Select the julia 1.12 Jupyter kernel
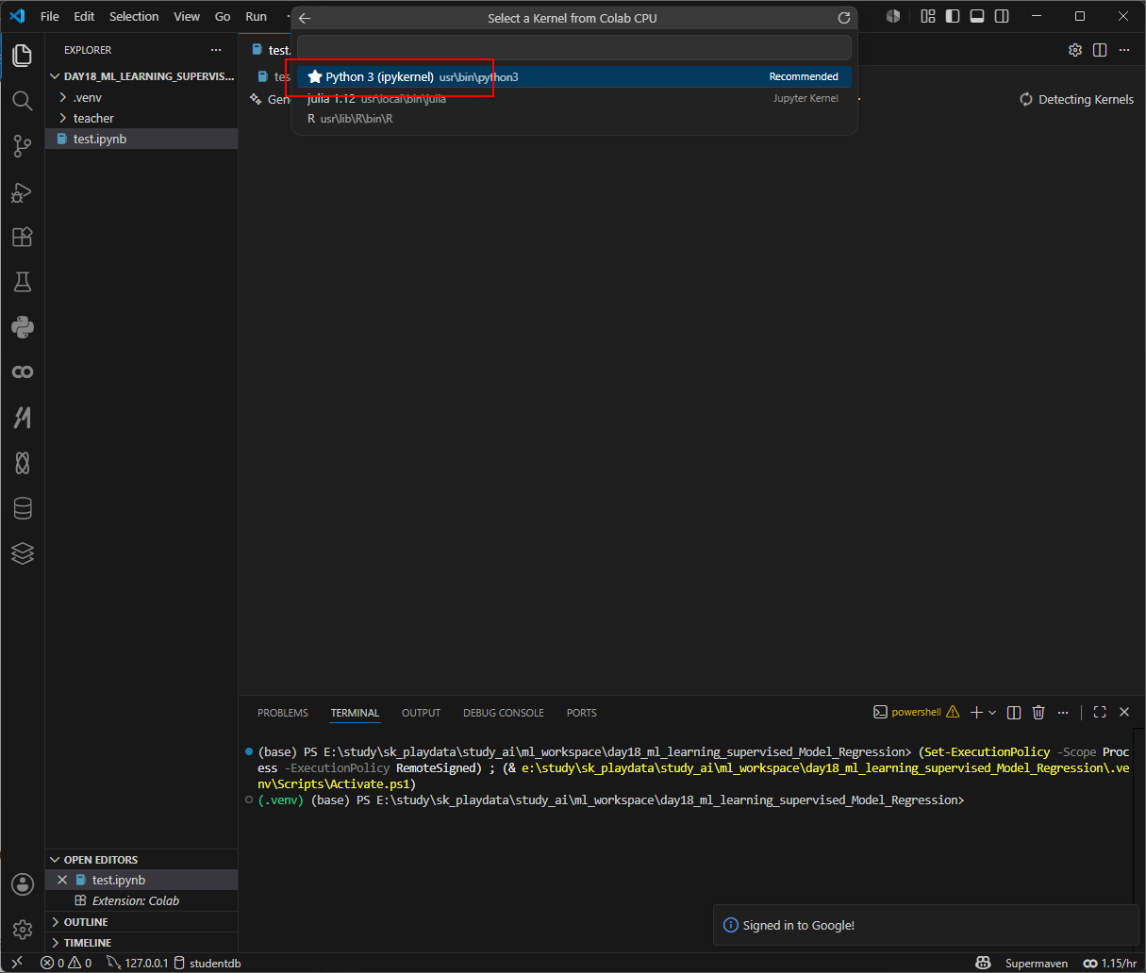Screen dimensions: 1146x973 coord(574,98)
